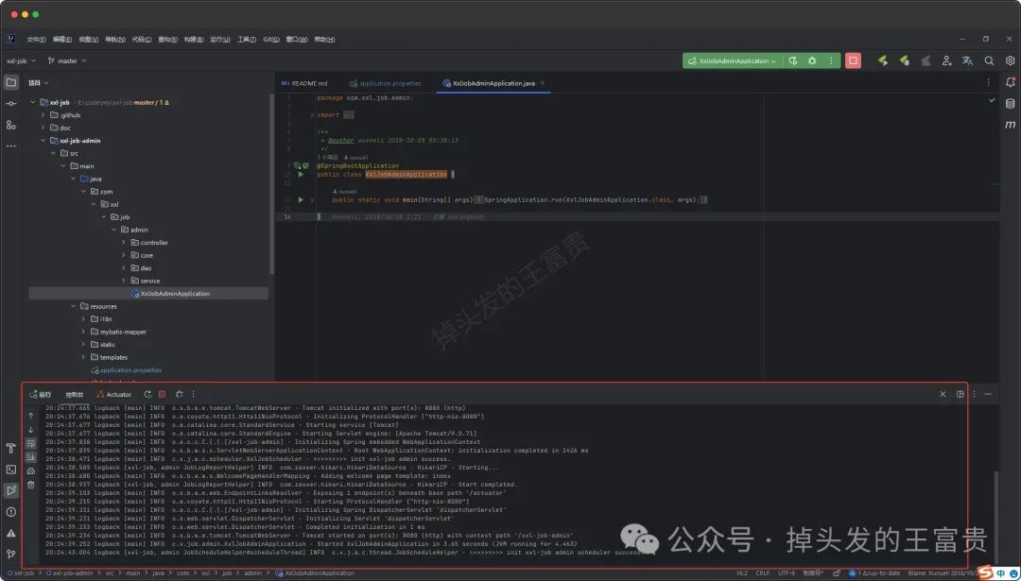The width and height of the screenshot is (1021, 581).
Task: Open the Commit tool window icon
Action: (x=10, y=104)
